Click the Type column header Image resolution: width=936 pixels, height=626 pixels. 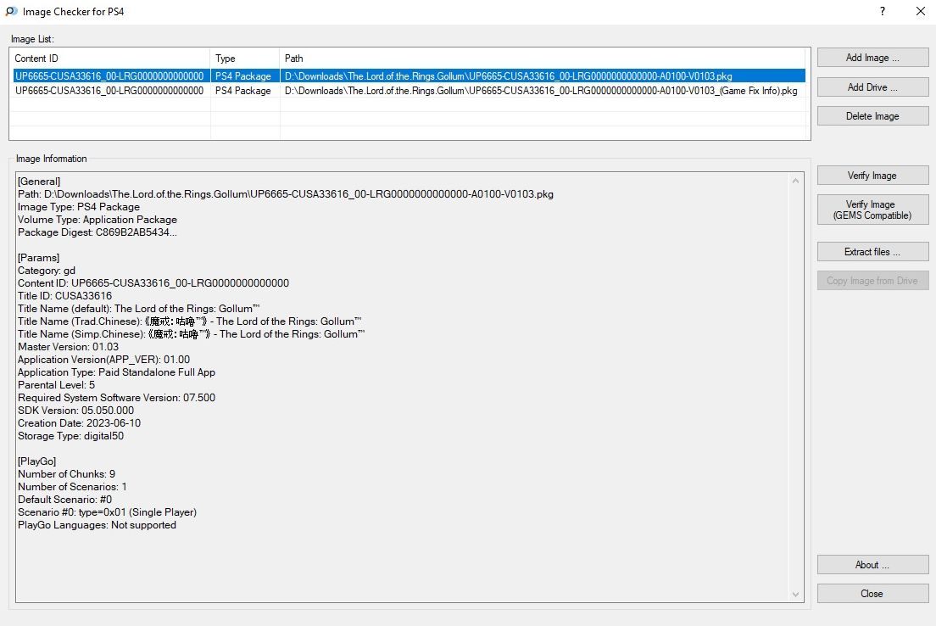[245, 59]
